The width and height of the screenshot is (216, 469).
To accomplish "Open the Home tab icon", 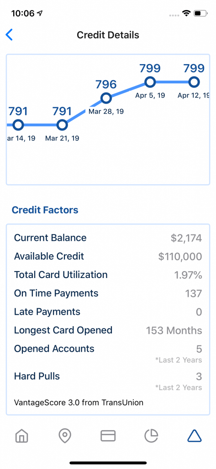I will tap(22, 436).
